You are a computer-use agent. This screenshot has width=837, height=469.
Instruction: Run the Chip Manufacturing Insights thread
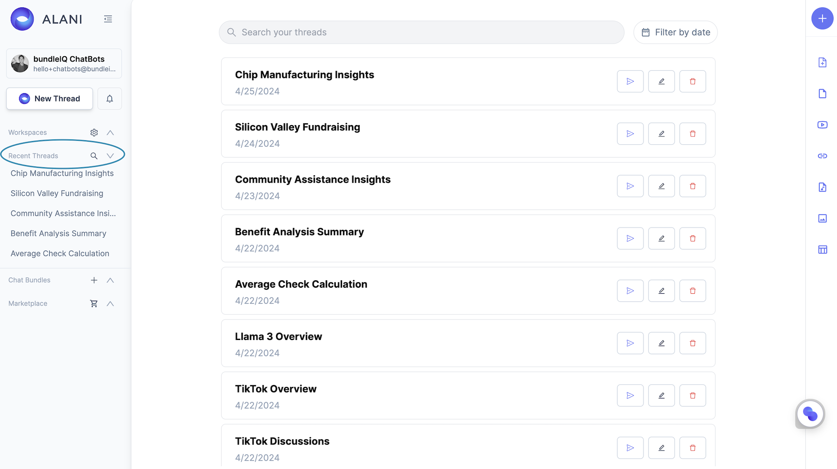[x=630, y=81]
